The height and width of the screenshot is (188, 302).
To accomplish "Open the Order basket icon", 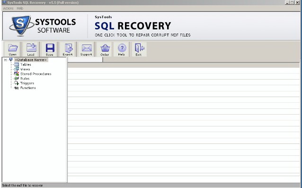I will (105, 49).
